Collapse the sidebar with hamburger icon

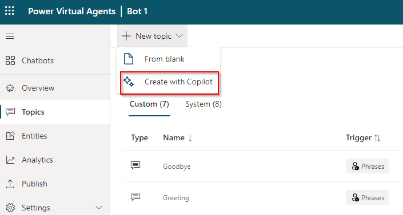(x=10, y=36)
